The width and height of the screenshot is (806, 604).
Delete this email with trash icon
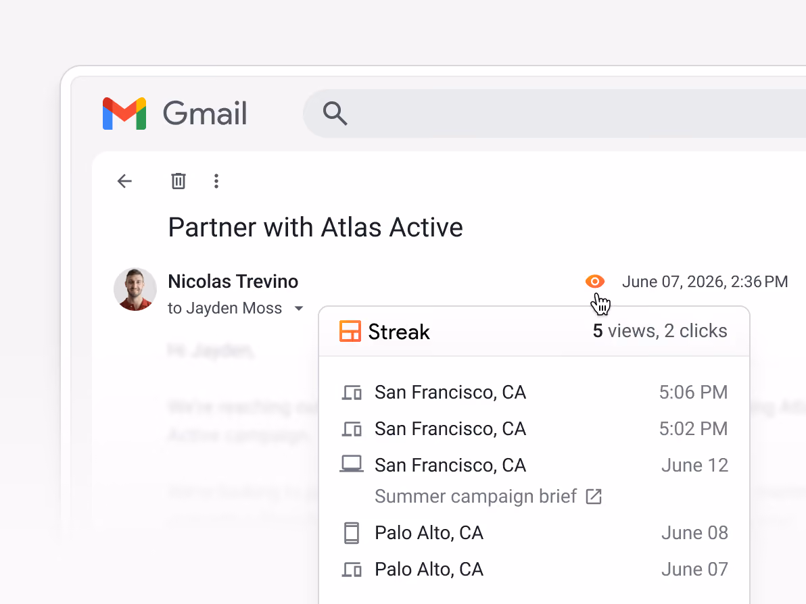point(179,181)
